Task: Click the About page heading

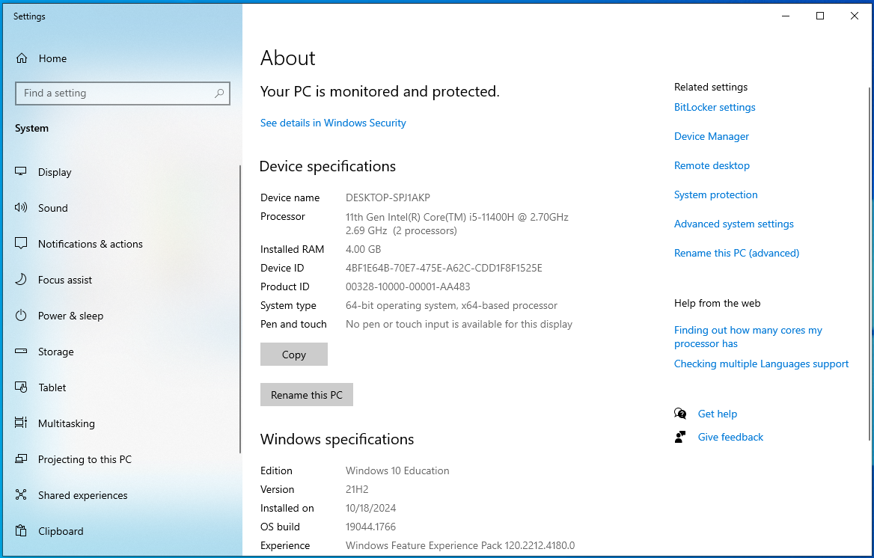Action: 287,58
